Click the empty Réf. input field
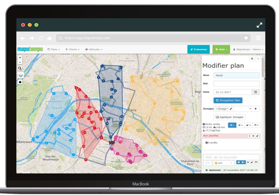The image size is (279, 195). (x=237, y=83)
